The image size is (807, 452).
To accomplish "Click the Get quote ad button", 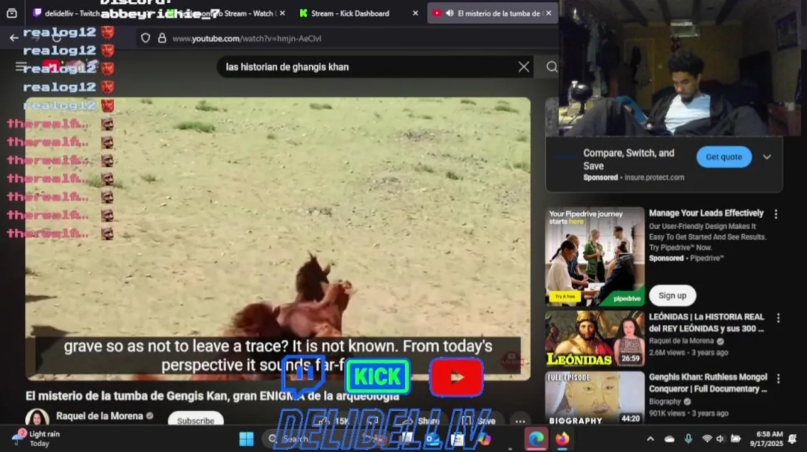I will (724, 157).
